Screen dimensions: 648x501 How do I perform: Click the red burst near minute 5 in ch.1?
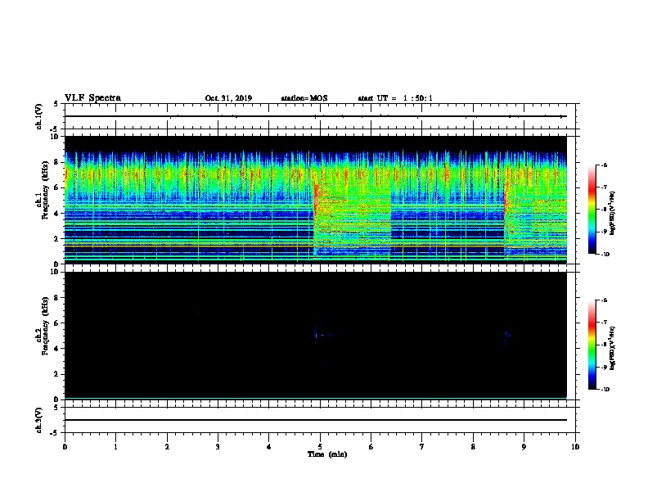(x=316, y=199)
